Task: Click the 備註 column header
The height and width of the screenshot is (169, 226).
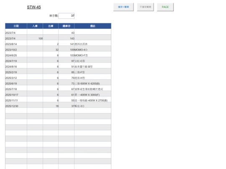Action: pos(92,26)
